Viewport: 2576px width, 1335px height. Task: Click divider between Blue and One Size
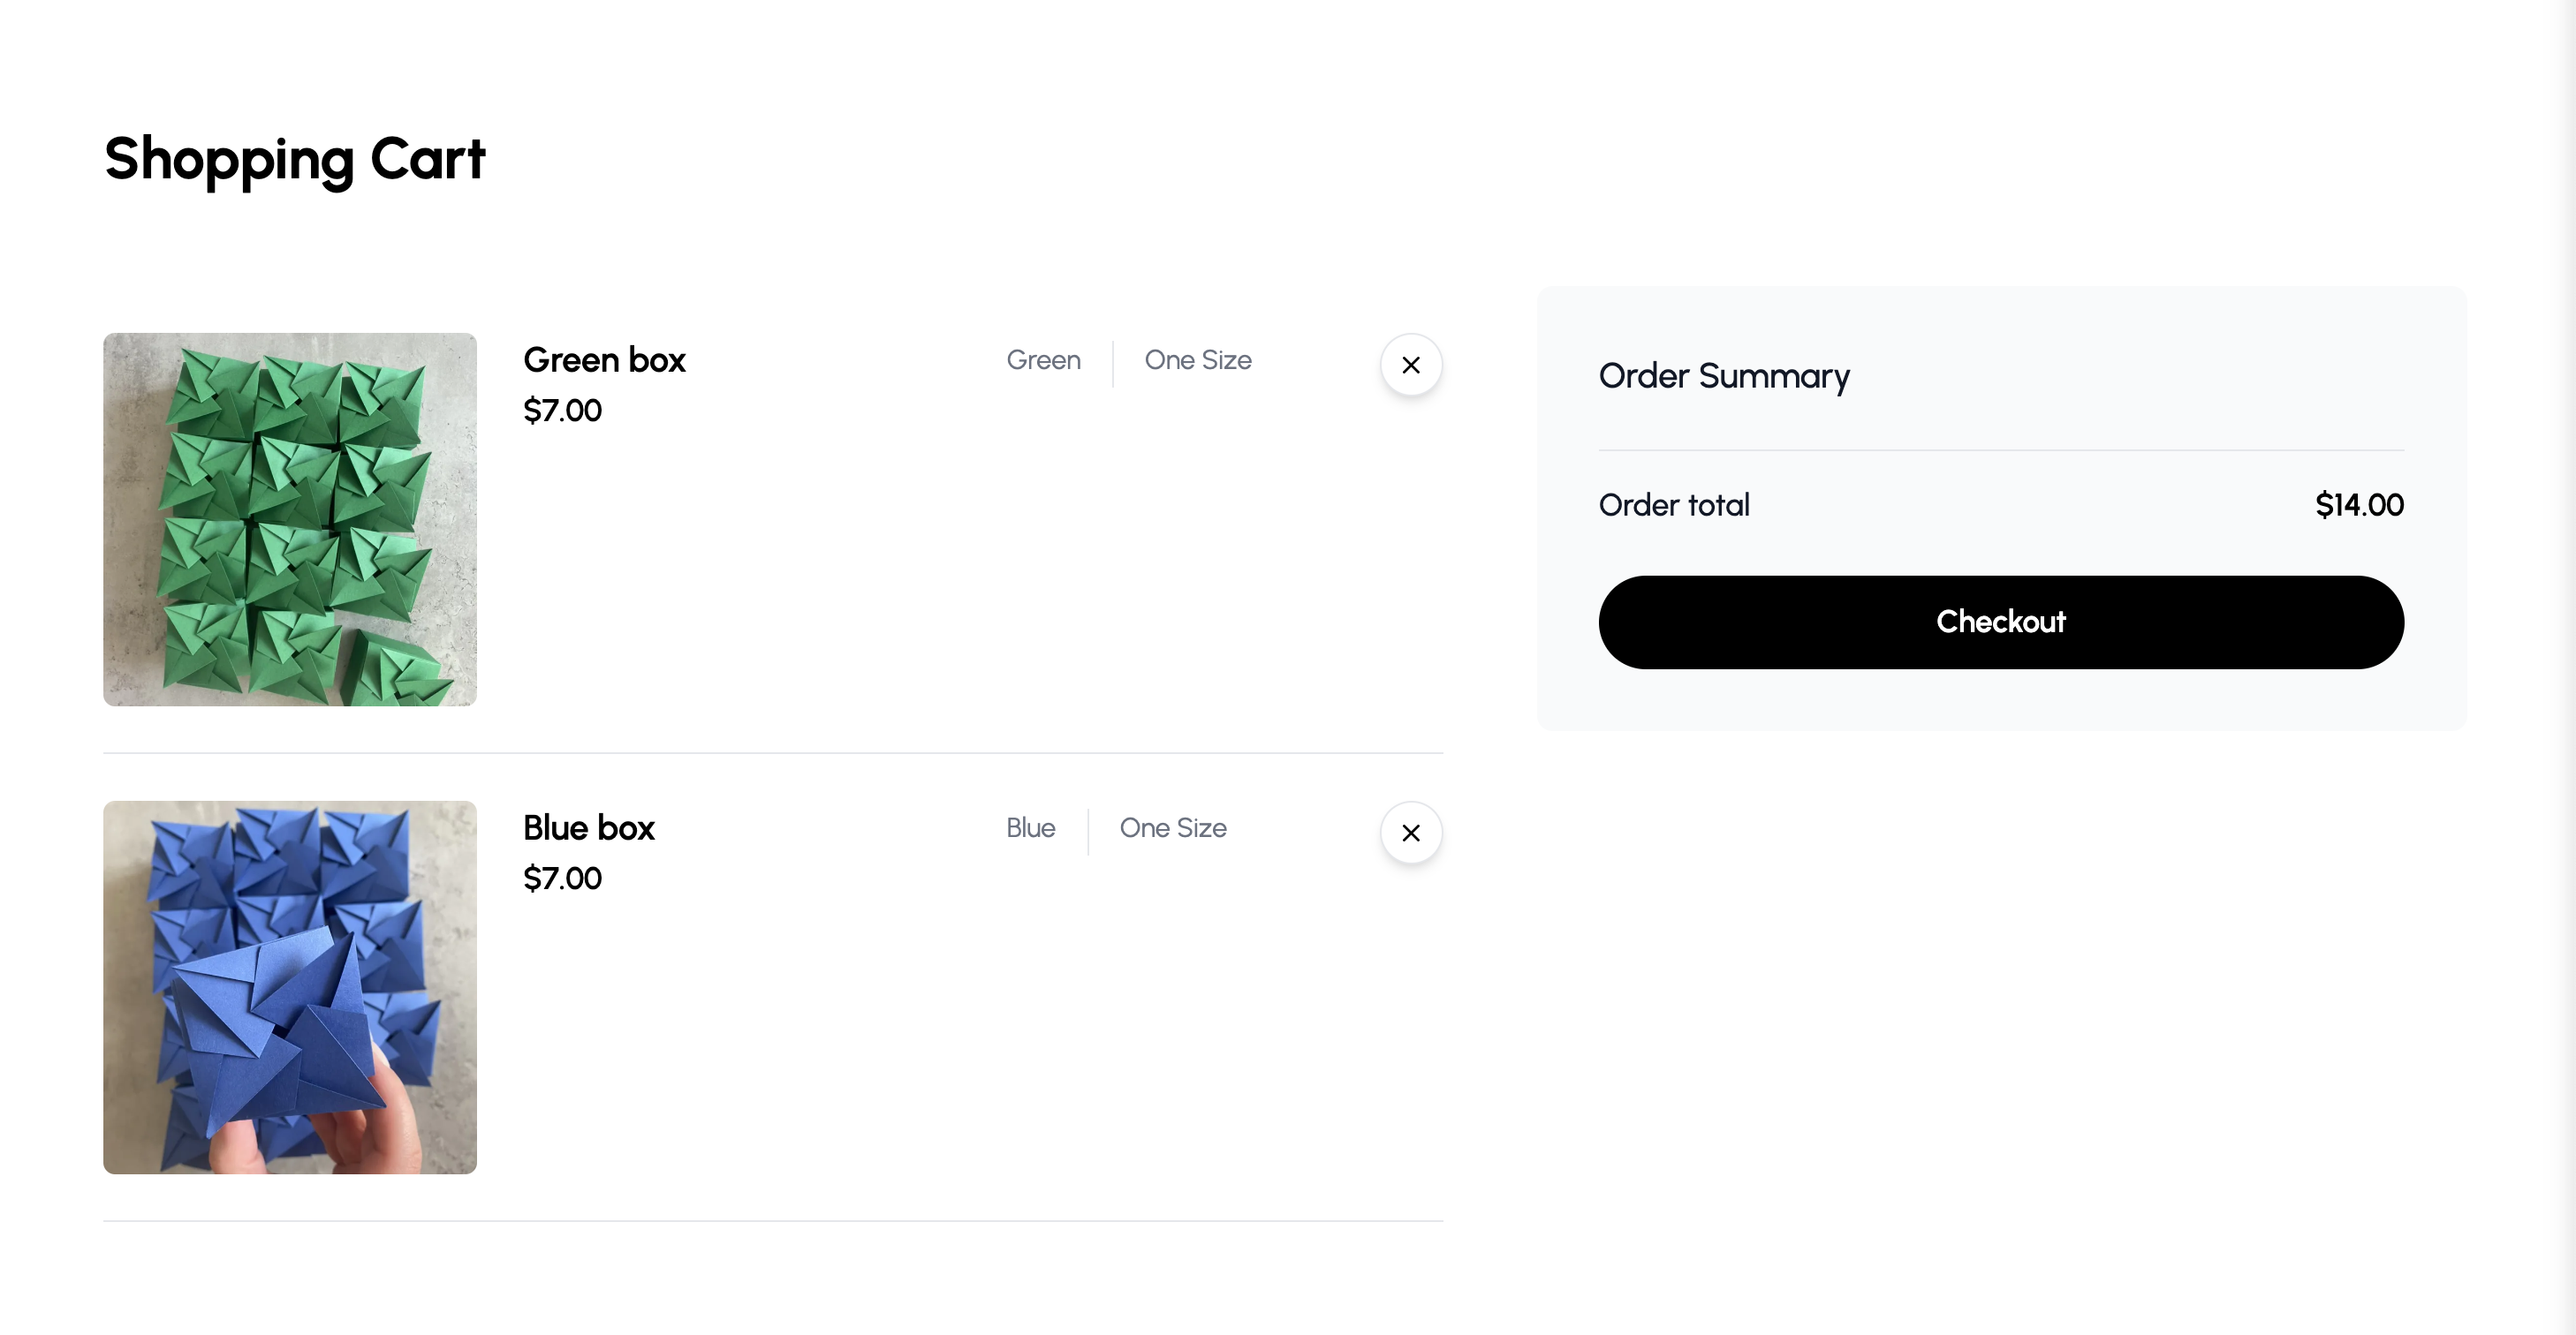pyautogui.click(x=1088, y=832)
